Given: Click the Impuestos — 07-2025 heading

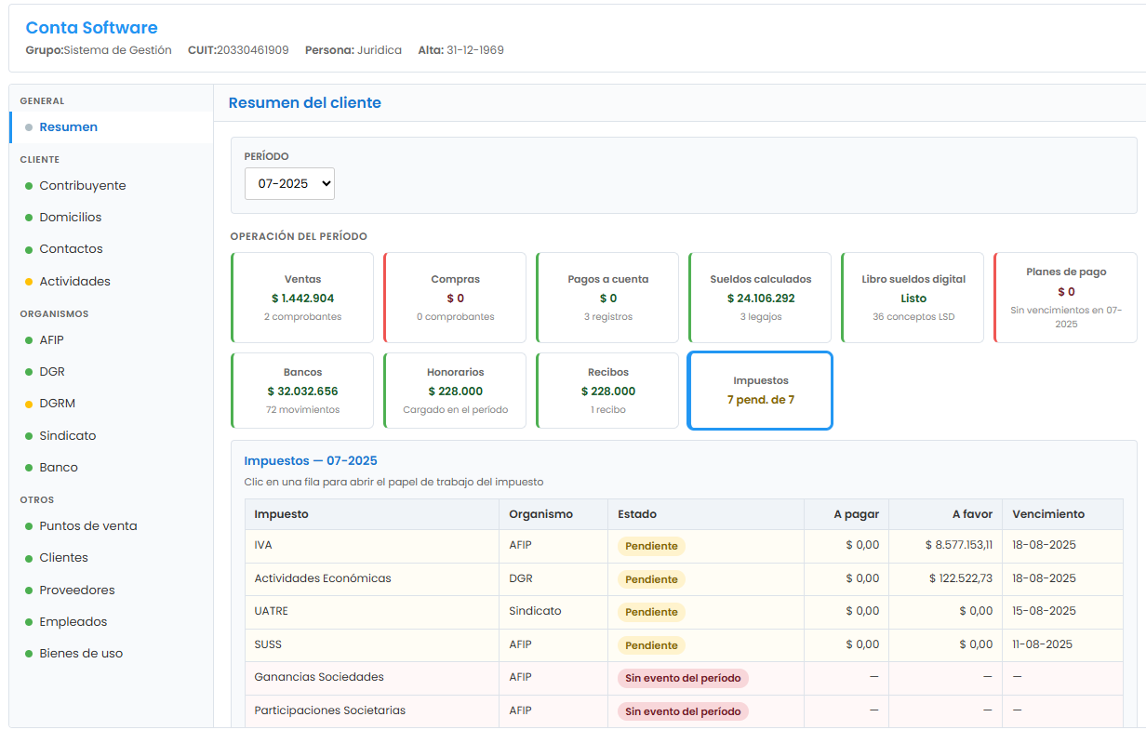Looking at the screenshot, I should [x=311, y=461].
